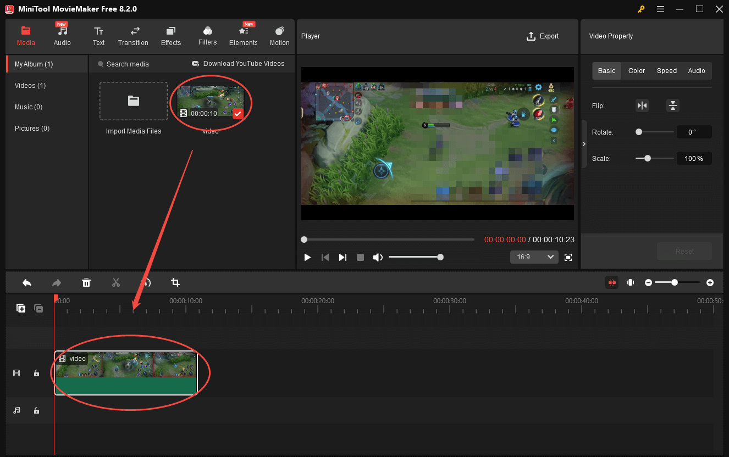Screen dimensions: 729x457
Task: Remove a track from the timeline
Action: click(38, 309)
